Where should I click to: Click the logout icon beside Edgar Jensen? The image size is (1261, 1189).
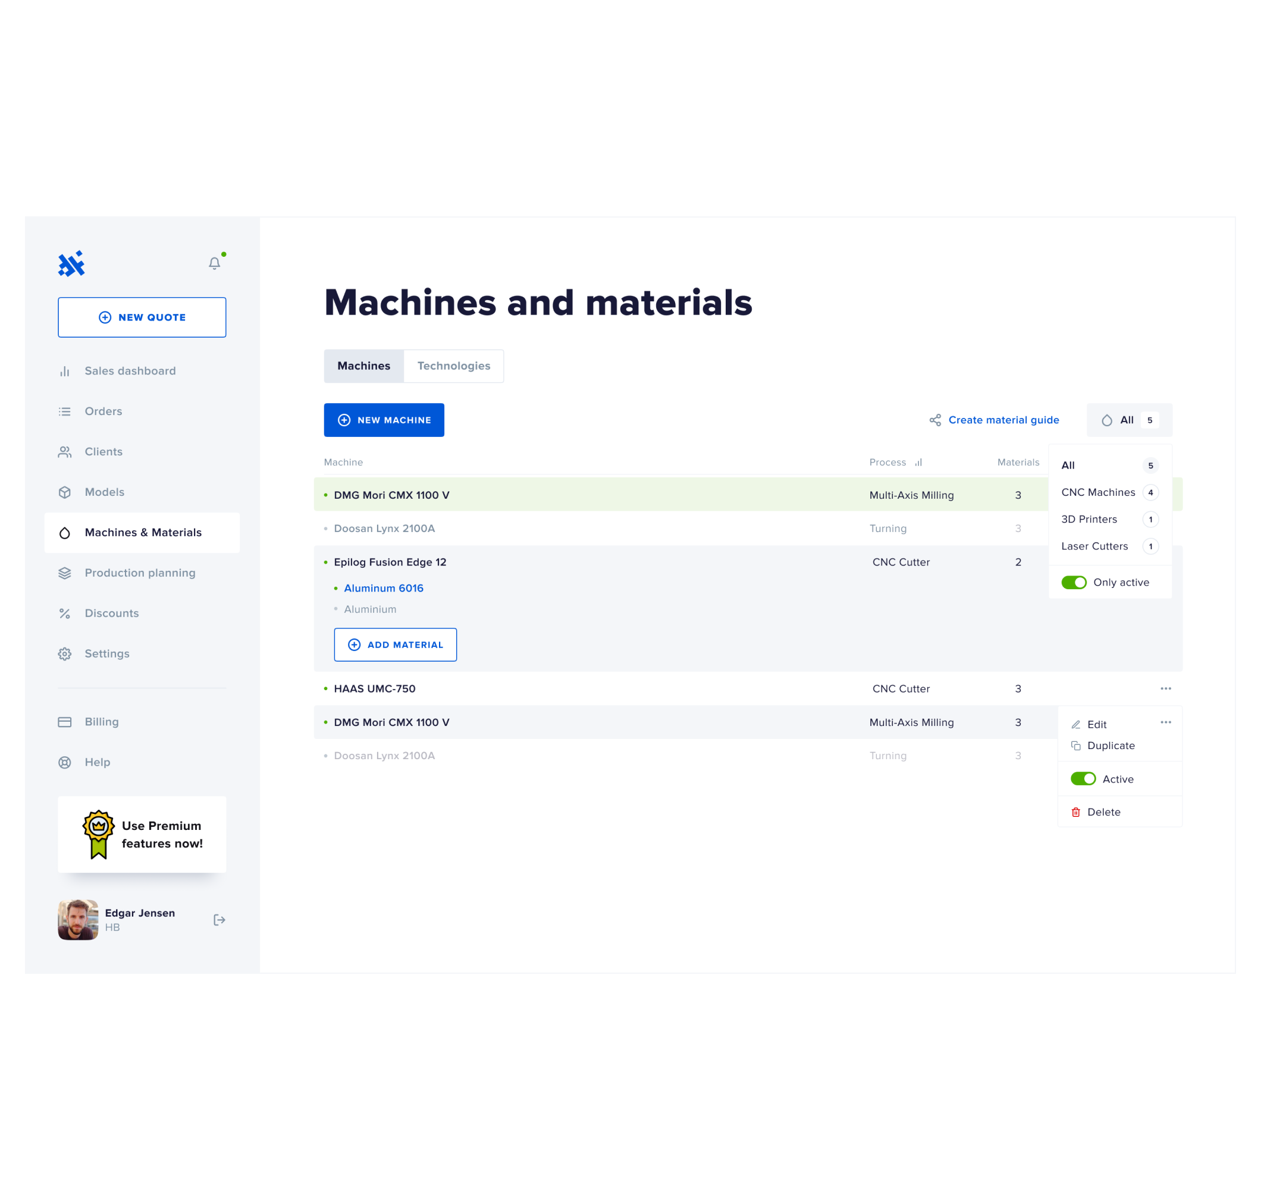click(219, 920)
